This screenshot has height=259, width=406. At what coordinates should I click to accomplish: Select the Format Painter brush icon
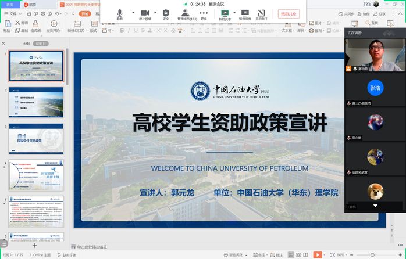pyautogui.click(x=35, y=24)
